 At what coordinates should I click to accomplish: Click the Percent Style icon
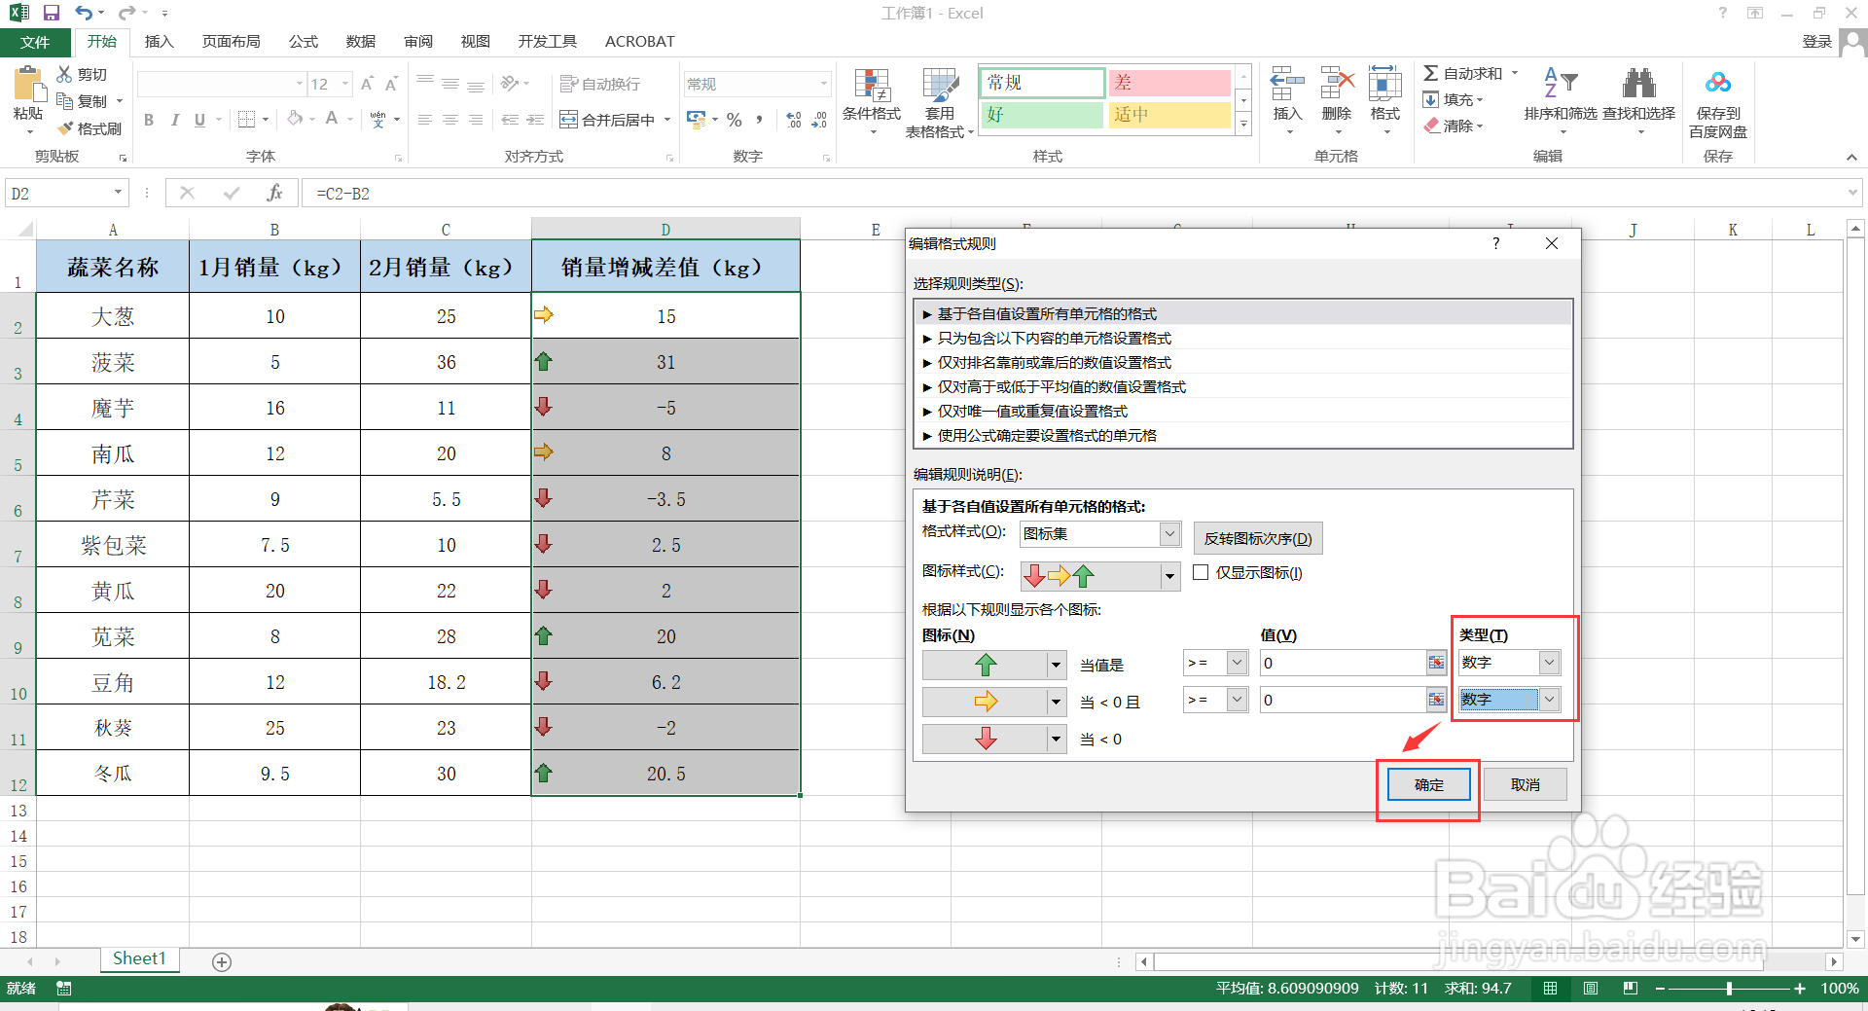[x=735, y=120]
